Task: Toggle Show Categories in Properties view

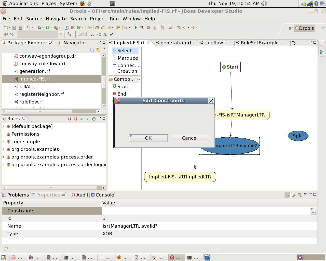Action: (x=288, y=195)
